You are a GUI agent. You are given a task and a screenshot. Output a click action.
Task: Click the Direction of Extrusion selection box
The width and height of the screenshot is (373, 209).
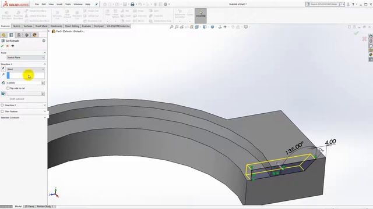pos(26,75)
